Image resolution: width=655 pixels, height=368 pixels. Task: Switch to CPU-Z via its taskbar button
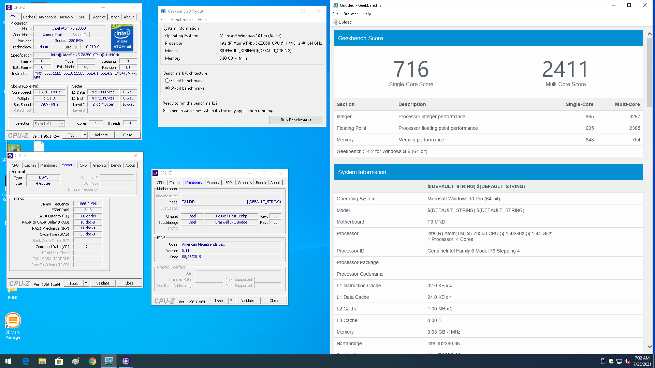click(x=126, y=361)
